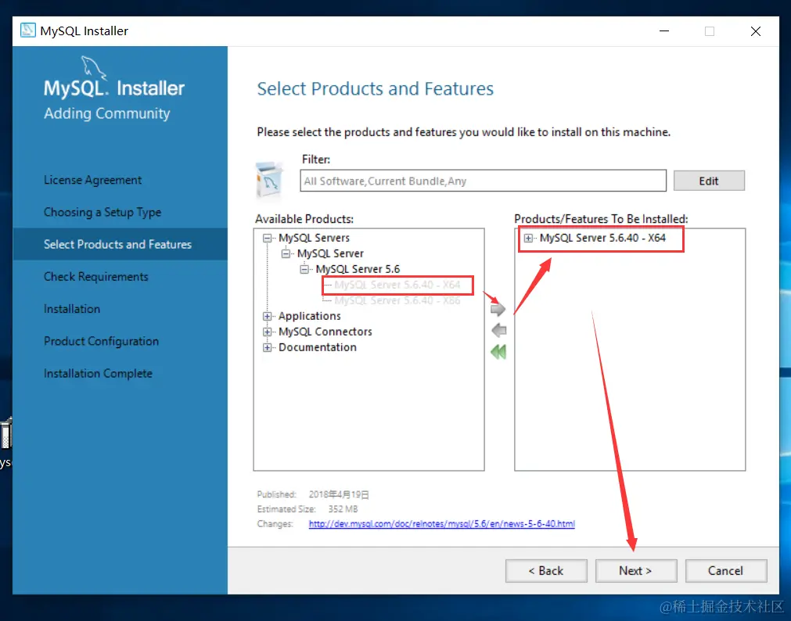
Task: Collapse the MySQL Server 5.6 node
Action: (304, 269)
